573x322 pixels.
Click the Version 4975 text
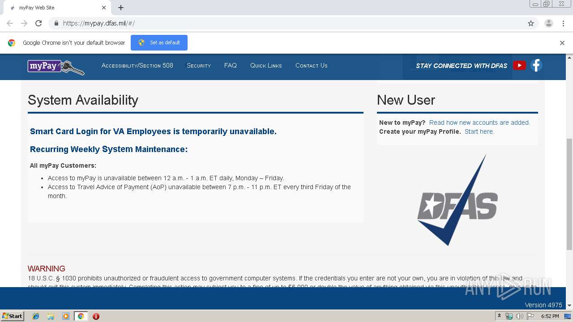543,305
